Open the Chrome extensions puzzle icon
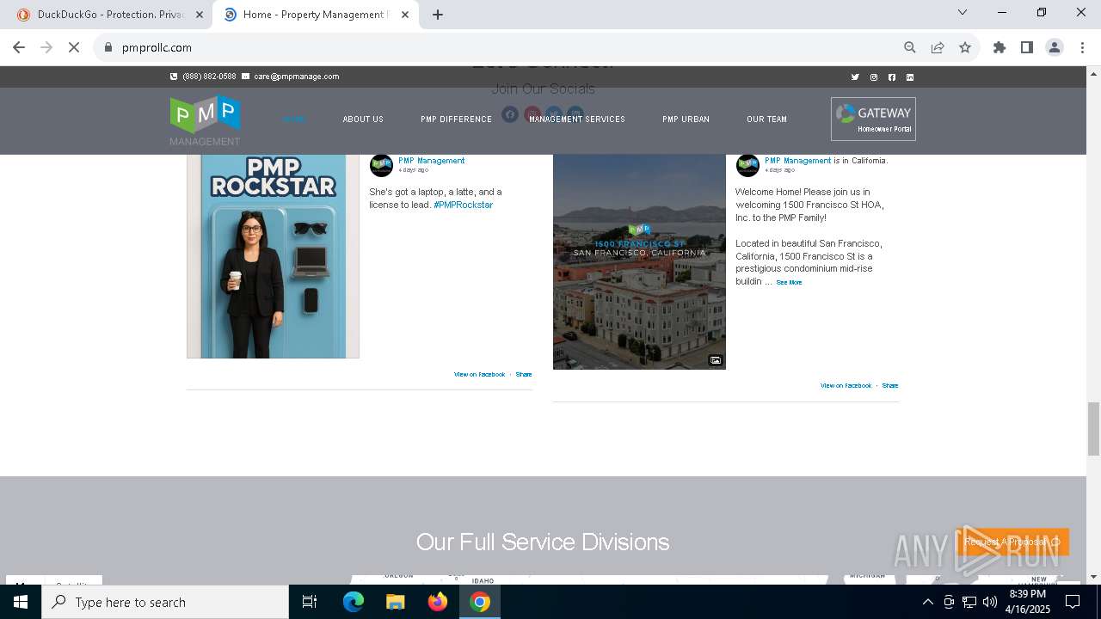Image resolution: width=1101 pixels, height=619 pixels. pyautogui.click(x=1000, y=47)
